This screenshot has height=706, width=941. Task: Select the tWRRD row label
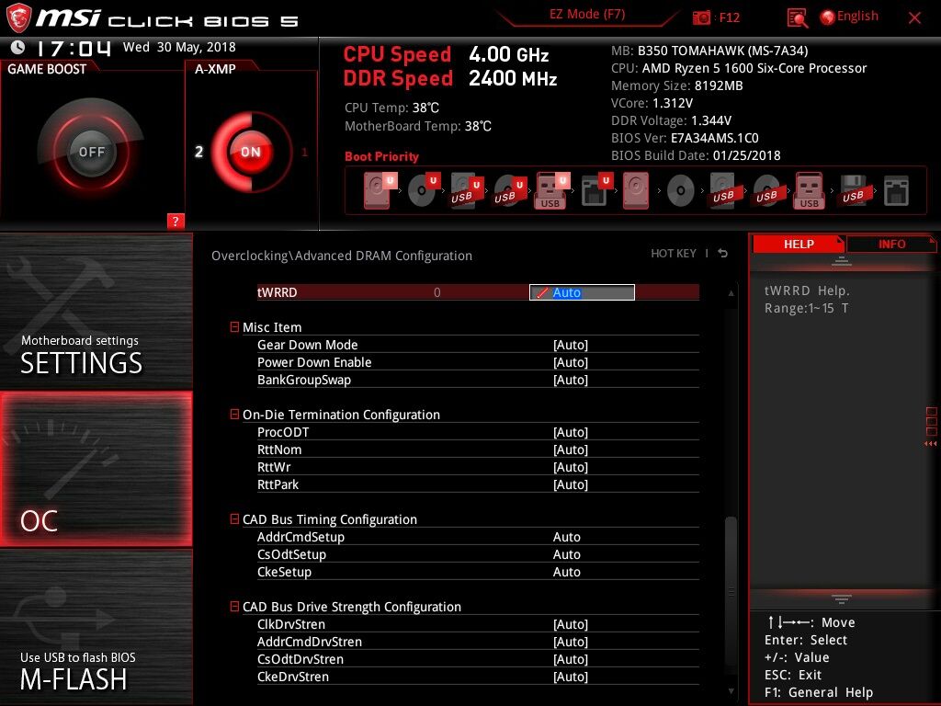278,292
